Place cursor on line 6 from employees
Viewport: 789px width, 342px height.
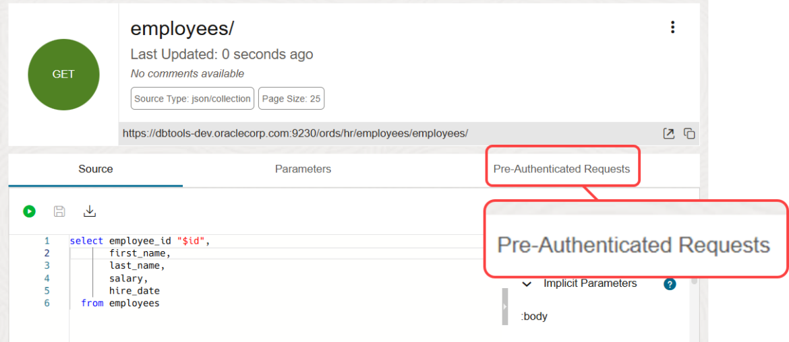pos(120,303)
